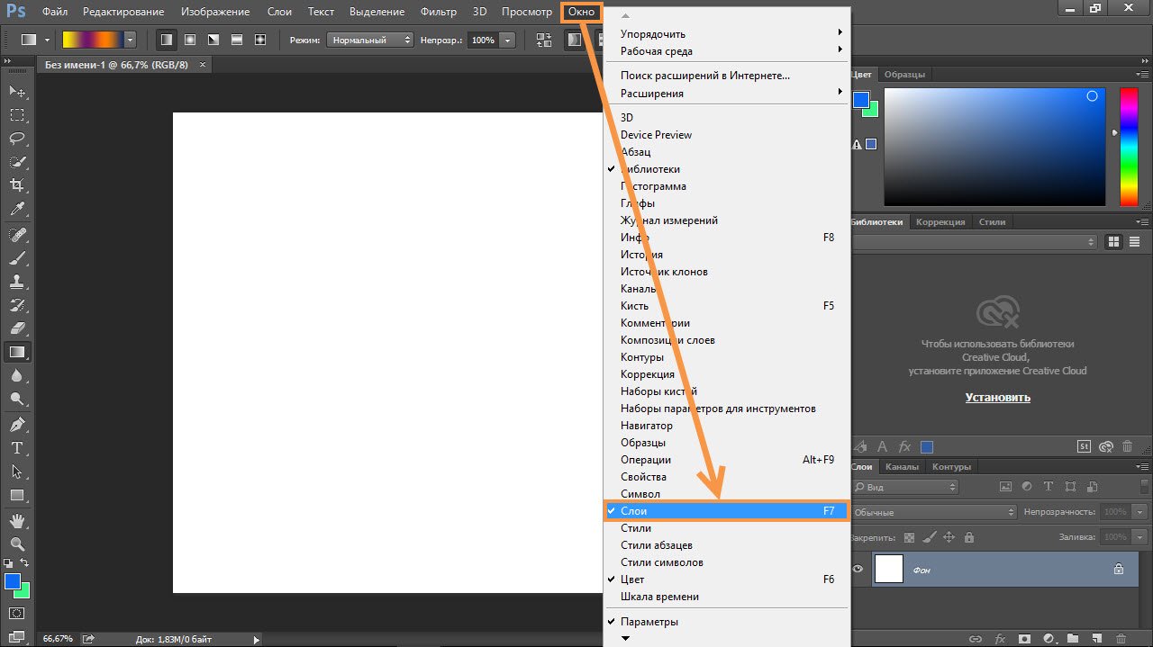Open the gradient preset picker arrow
This screenshot has height=647, width=1153.
pyautogui.click(x=130, y=40)
